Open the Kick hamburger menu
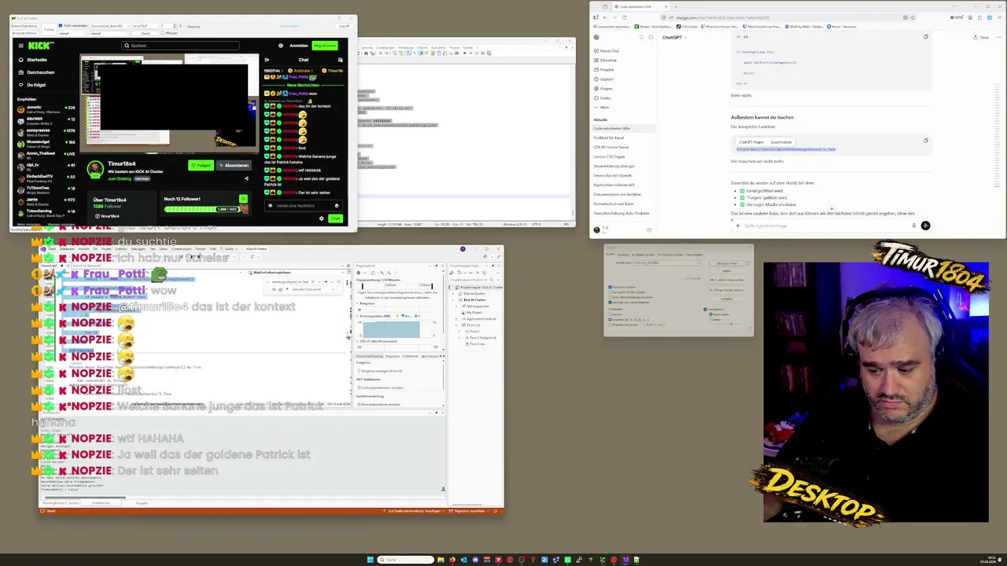This screenshot has height=566, width=1007. [x=21, y=46]
